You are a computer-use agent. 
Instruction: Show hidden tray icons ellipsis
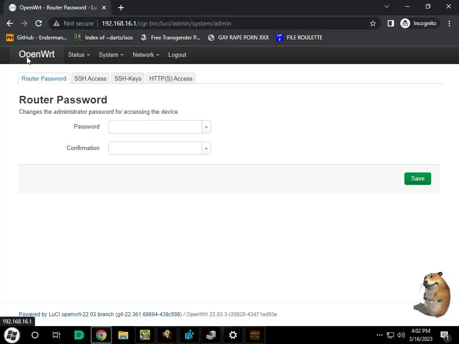(379, 335)
